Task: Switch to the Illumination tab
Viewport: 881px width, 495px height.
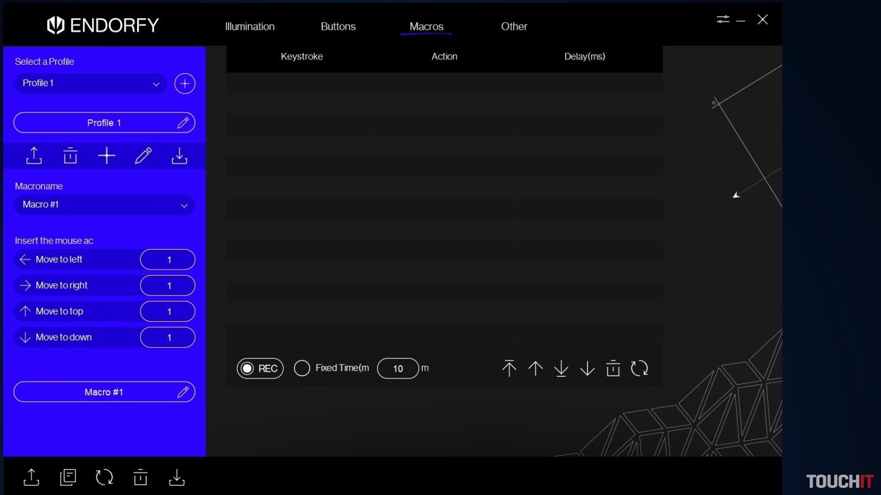Action: (249, 26)
